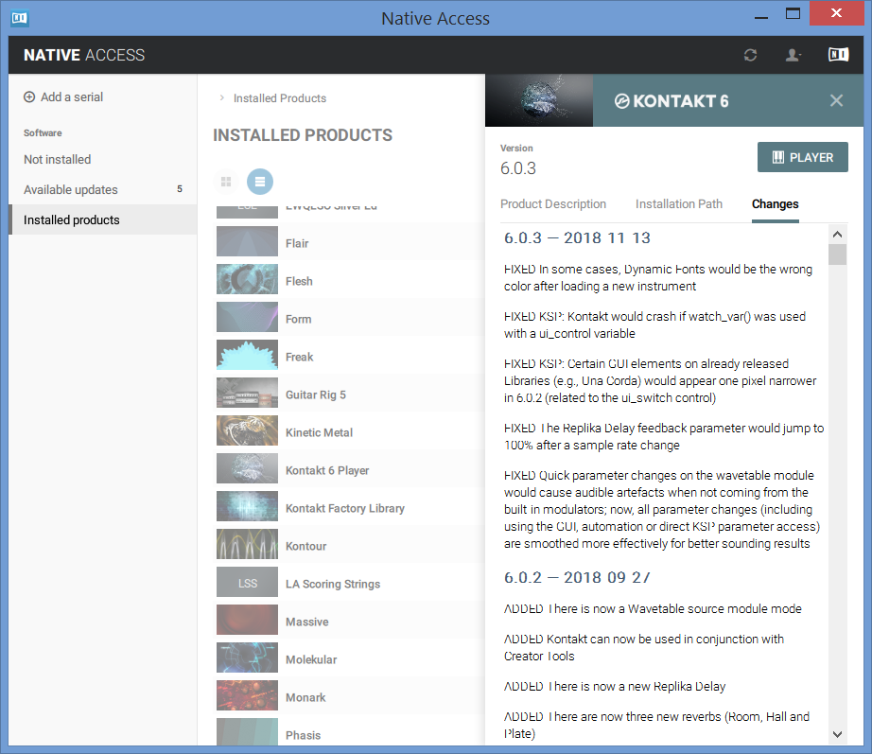Viewport: 872px width, 754px height.
Task: Open the Not installed section
Action: click(57, 160)
